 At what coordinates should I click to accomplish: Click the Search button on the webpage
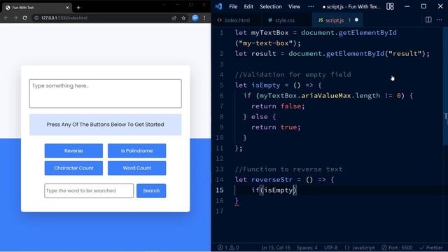(x=151, y=190)
